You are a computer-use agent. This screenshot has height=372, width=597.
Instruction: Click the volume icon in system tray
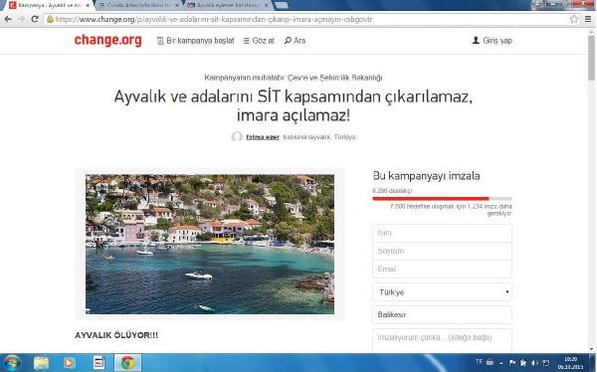point(534,363)
